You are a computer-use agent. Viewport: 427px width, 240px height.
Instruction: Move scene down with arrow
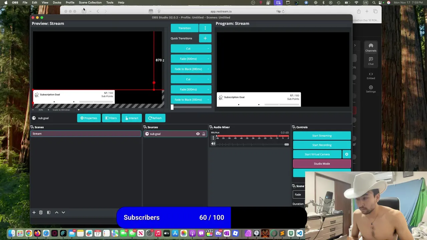click(63, 212)
